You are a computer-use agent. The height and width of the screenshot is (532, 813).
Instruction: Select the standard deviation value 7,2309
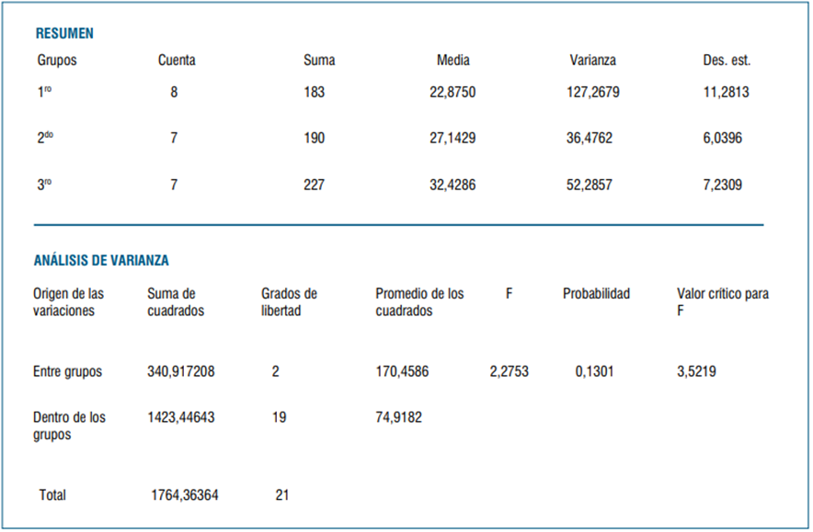pyautogui.click(x=723, y=185)
